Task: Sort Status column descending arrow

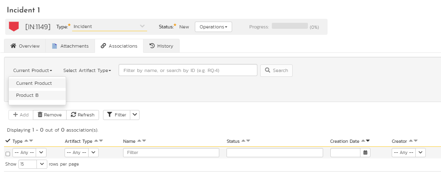Action: pos(248,141)
